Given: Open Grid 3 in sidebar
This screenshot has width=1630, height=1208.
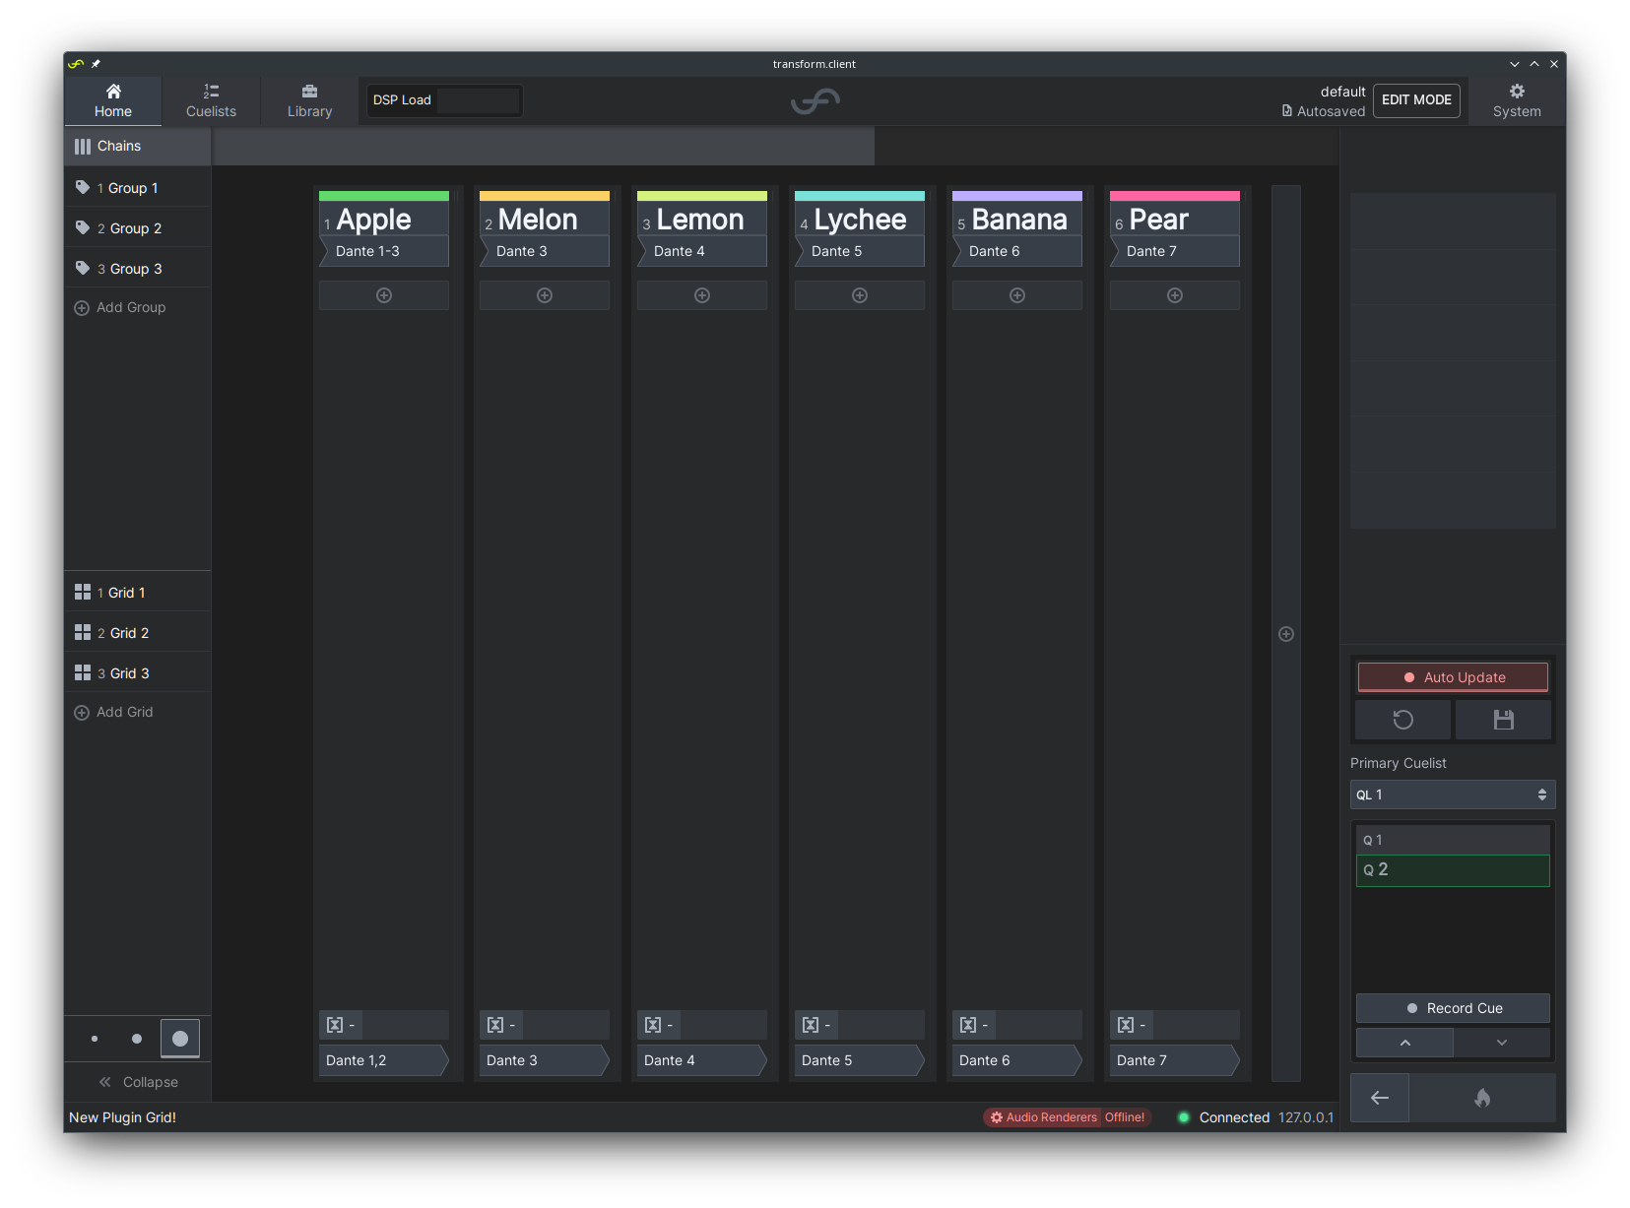Looking at the screenshot, I should 138,672.
